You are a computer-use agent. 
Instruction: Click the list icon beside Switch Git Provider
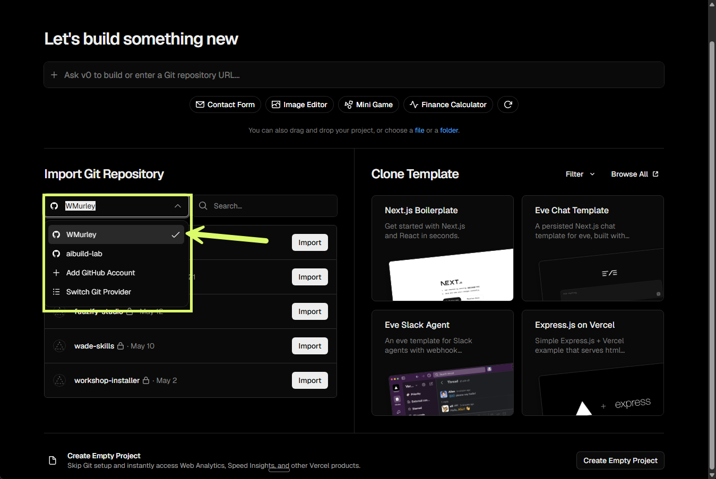point(56,292)
